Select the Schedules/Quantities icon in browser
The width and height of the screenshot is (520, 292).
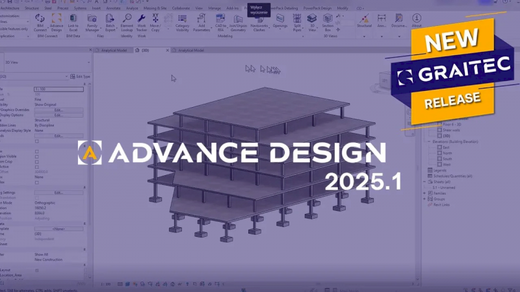430,176
